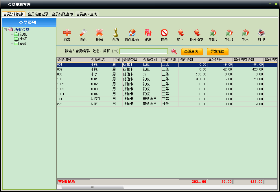Click the 添加 (Add) member icon
Screen dimensions: 280x192
point(67,33)
